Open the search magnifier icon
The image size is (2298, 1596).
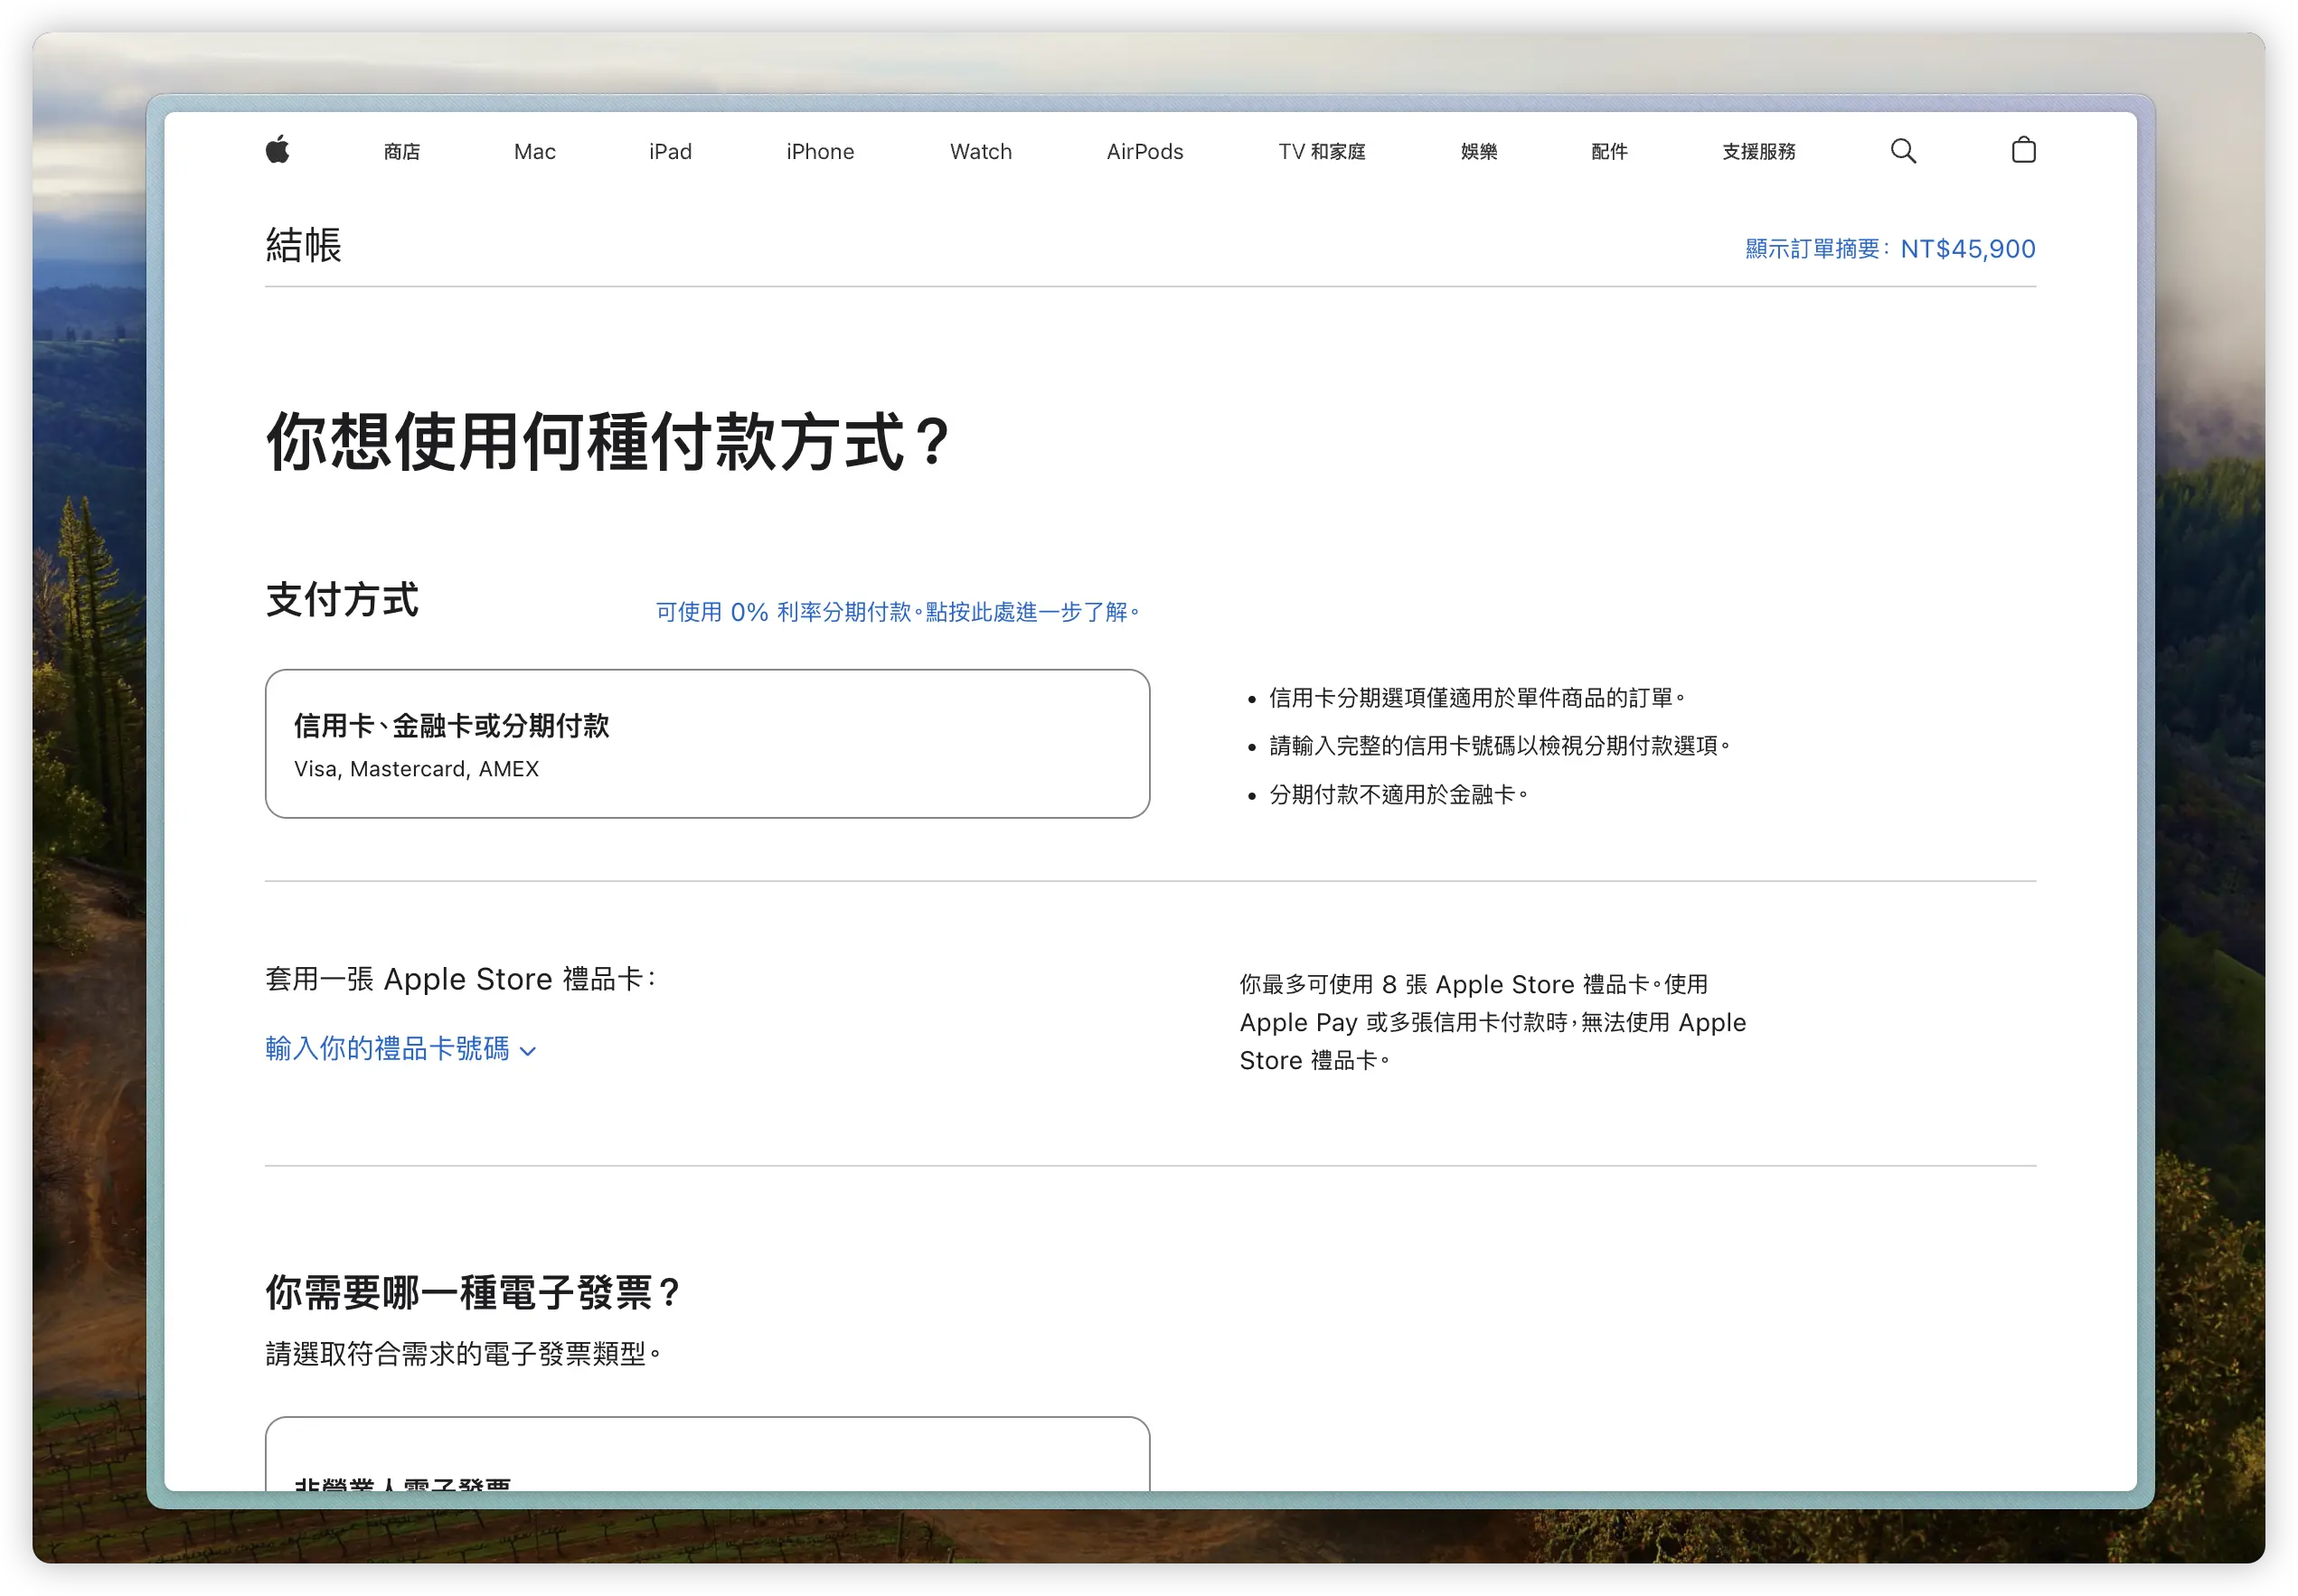tap(1903, 150)
